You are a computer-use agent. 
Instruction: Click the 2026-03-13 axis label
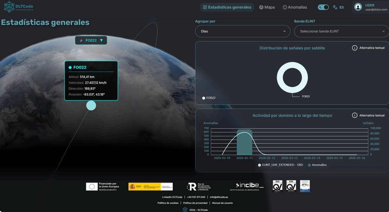289,158
